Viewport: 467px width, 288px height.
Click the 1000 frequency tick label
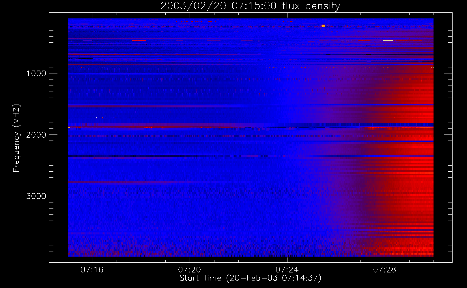coord(36,73)
